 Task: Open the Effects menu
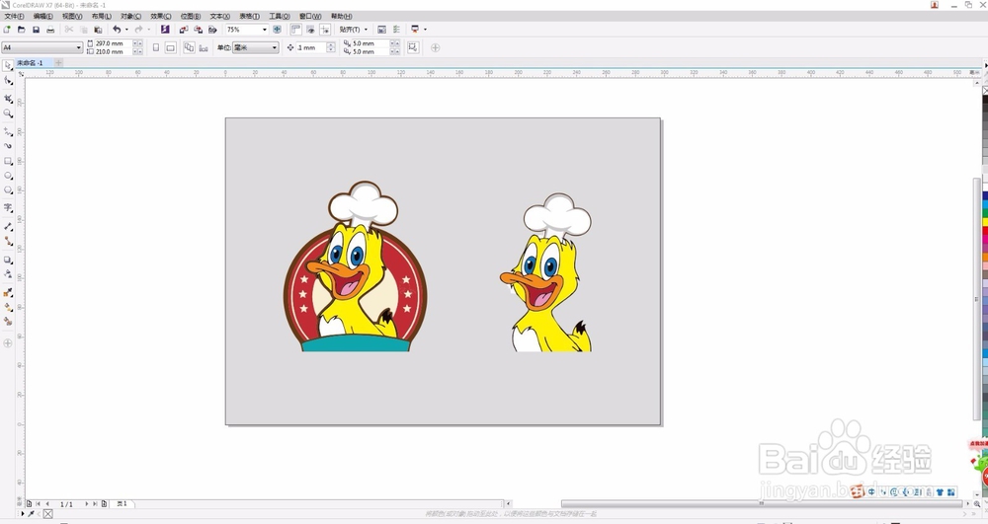point(160,17)
